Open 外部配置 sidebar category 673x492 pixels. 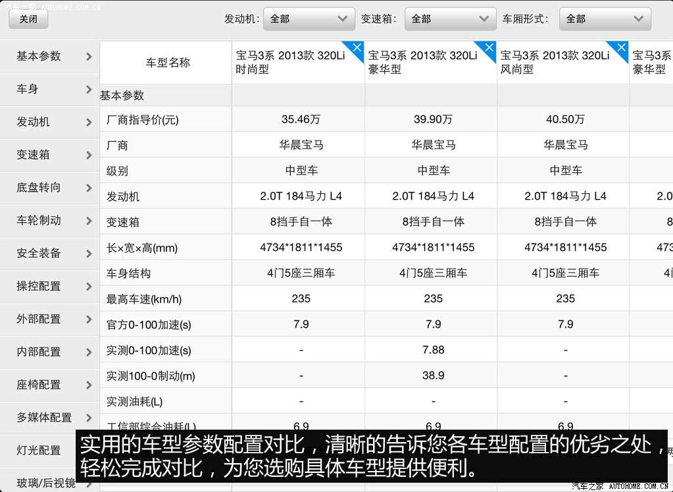[x=49, y=319]
